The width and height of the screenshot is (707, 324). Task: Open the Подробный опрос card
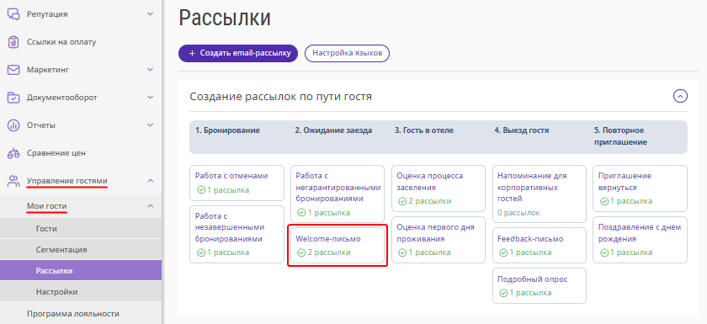[540, 285]
